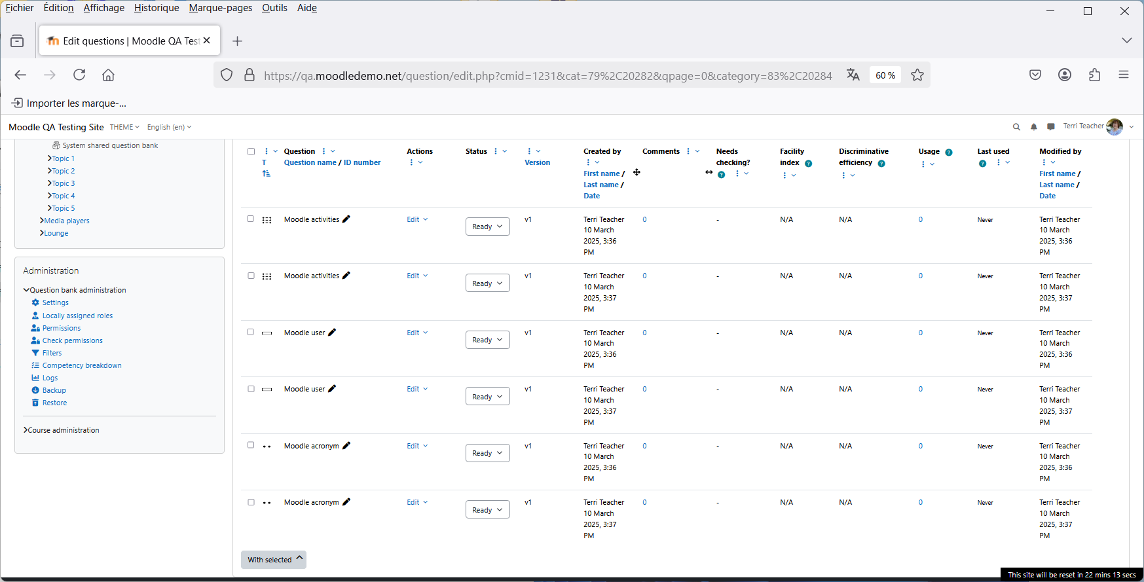Screen dimensions: 1144x582
Task: Collapse Question bank administration section
Action: click(x=75, y=290)
